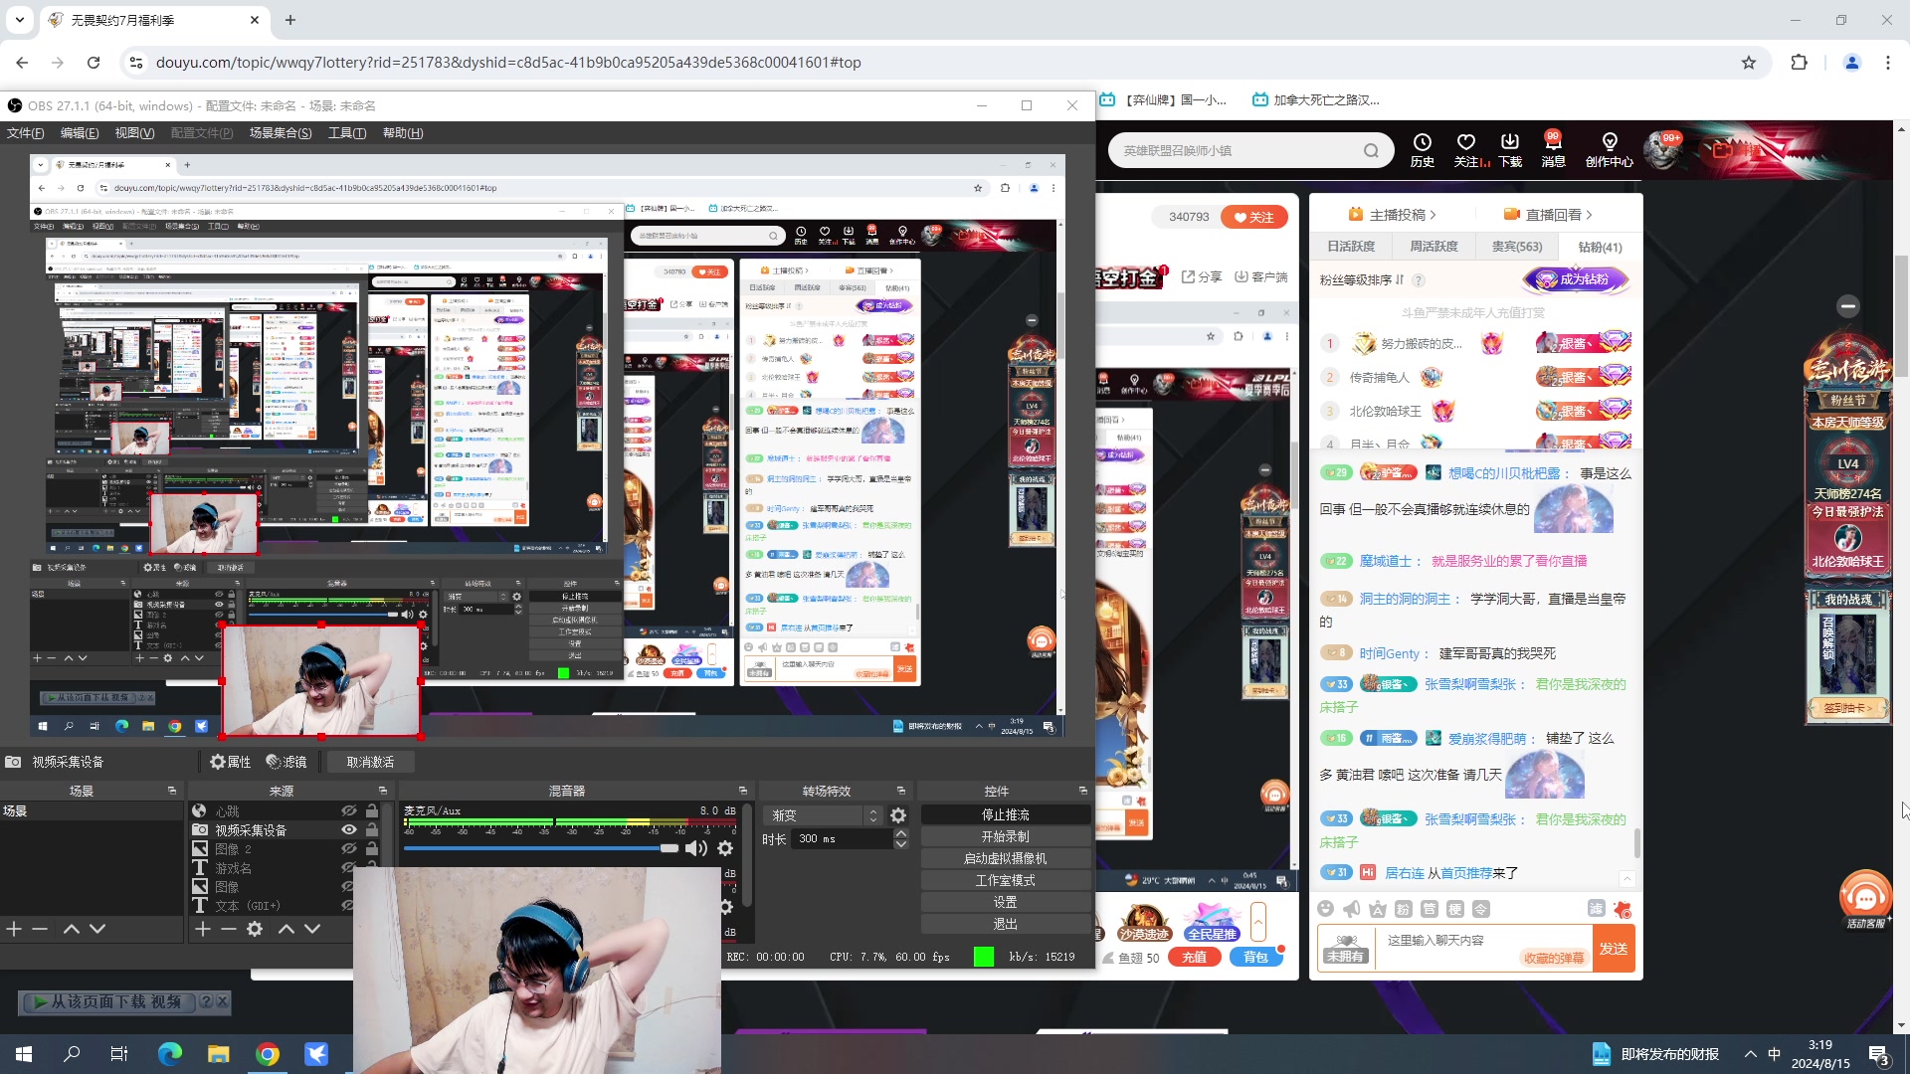1910x1074 pixels.
Task: Click 停止推流 button
Action: point(1005,814)
